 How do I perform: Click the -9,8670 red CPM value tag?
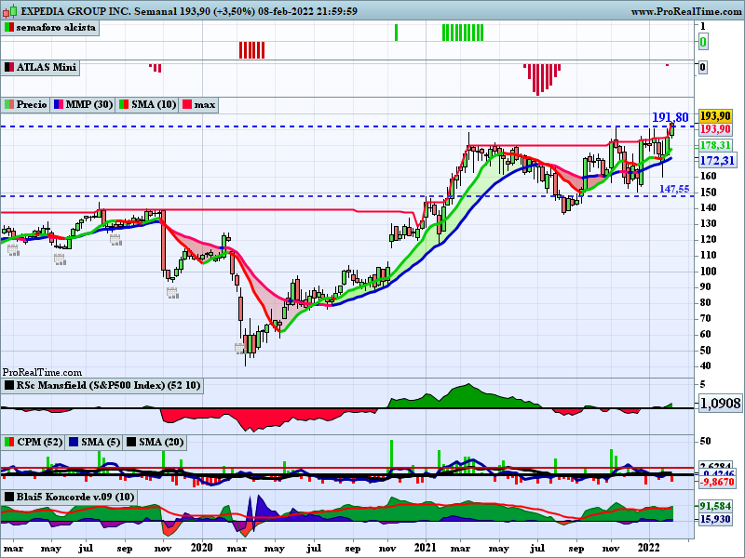click(717, 483)
